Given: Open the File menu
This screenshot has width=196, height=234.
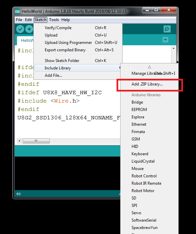Looking at the screenshot, I should click(x=19, y=20).
